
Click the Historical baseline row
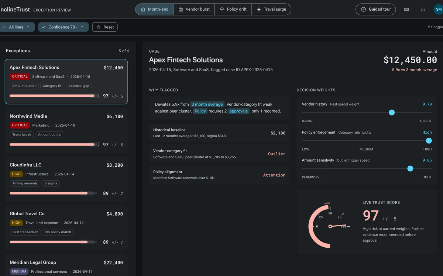click(x=220, y=133)
